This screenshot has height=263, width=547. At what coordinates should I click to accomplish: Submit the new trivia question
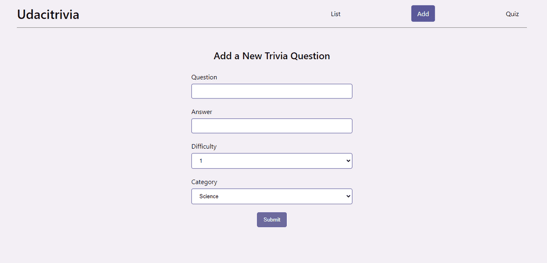pos(272,219)
